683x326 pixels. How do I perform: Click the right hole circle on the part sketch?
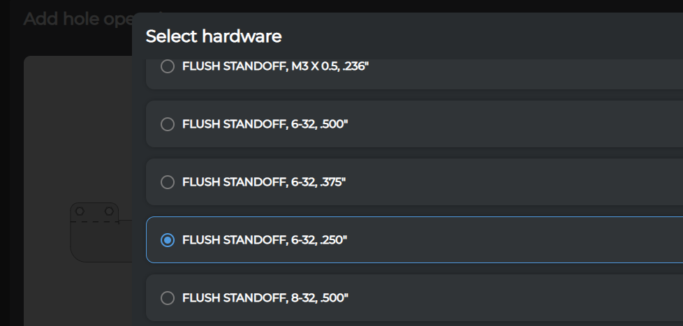pos(109,211)
